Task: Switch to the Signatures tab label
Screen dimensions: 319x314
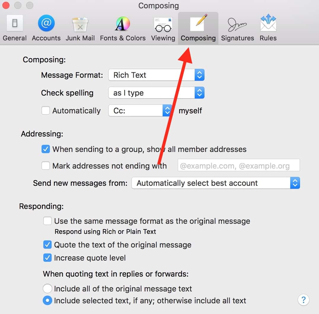Action: (237, 38)
